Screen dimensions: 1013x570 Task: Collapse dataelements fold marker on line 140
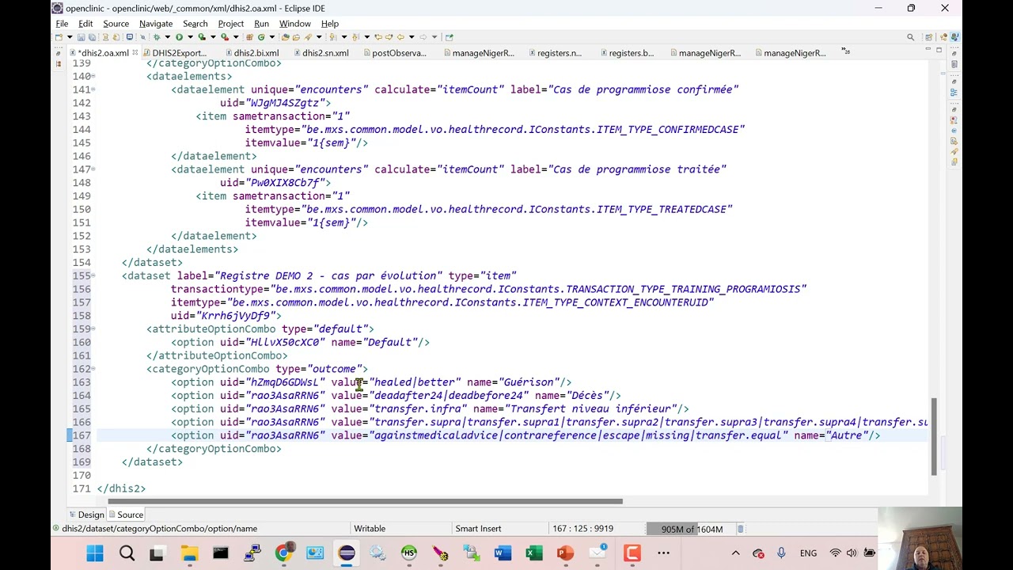(x=93, y=76)
